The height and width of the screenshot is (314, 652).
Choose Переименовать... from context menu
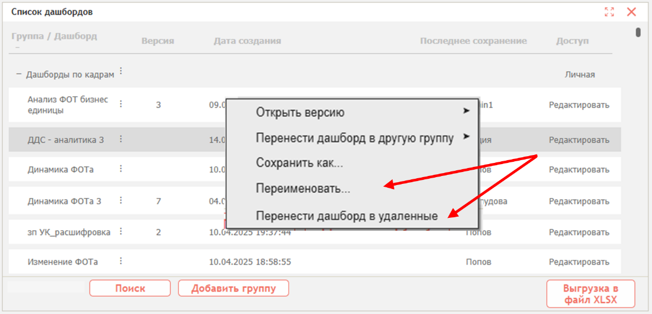[303, 188]
